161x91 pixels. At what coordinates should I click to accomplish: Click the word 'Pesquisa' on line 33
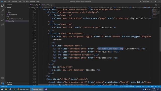104,52
